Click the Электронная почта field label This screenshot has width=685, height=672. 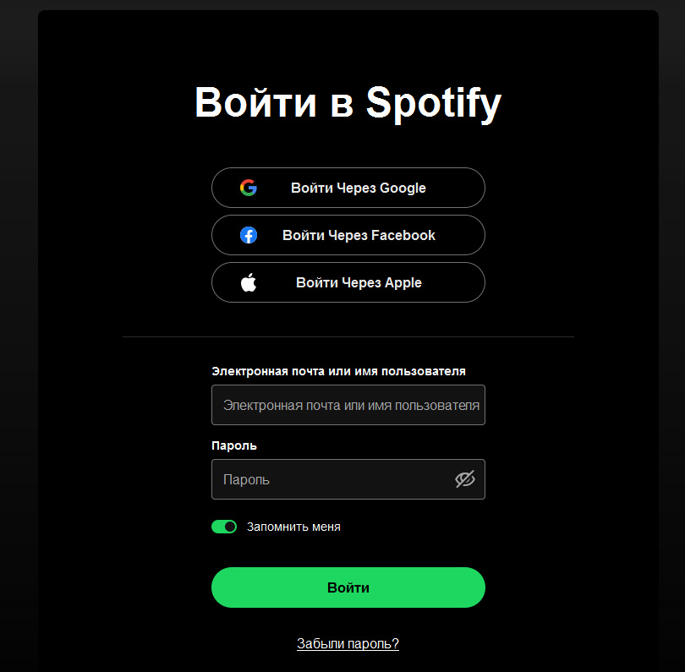(x=338, y=371)
